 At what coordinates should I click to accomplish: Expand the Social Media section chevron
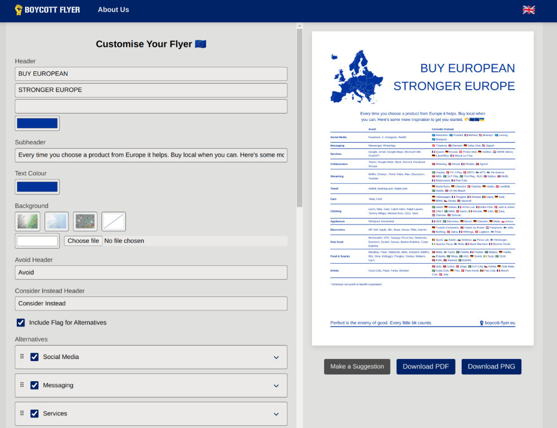276,357
